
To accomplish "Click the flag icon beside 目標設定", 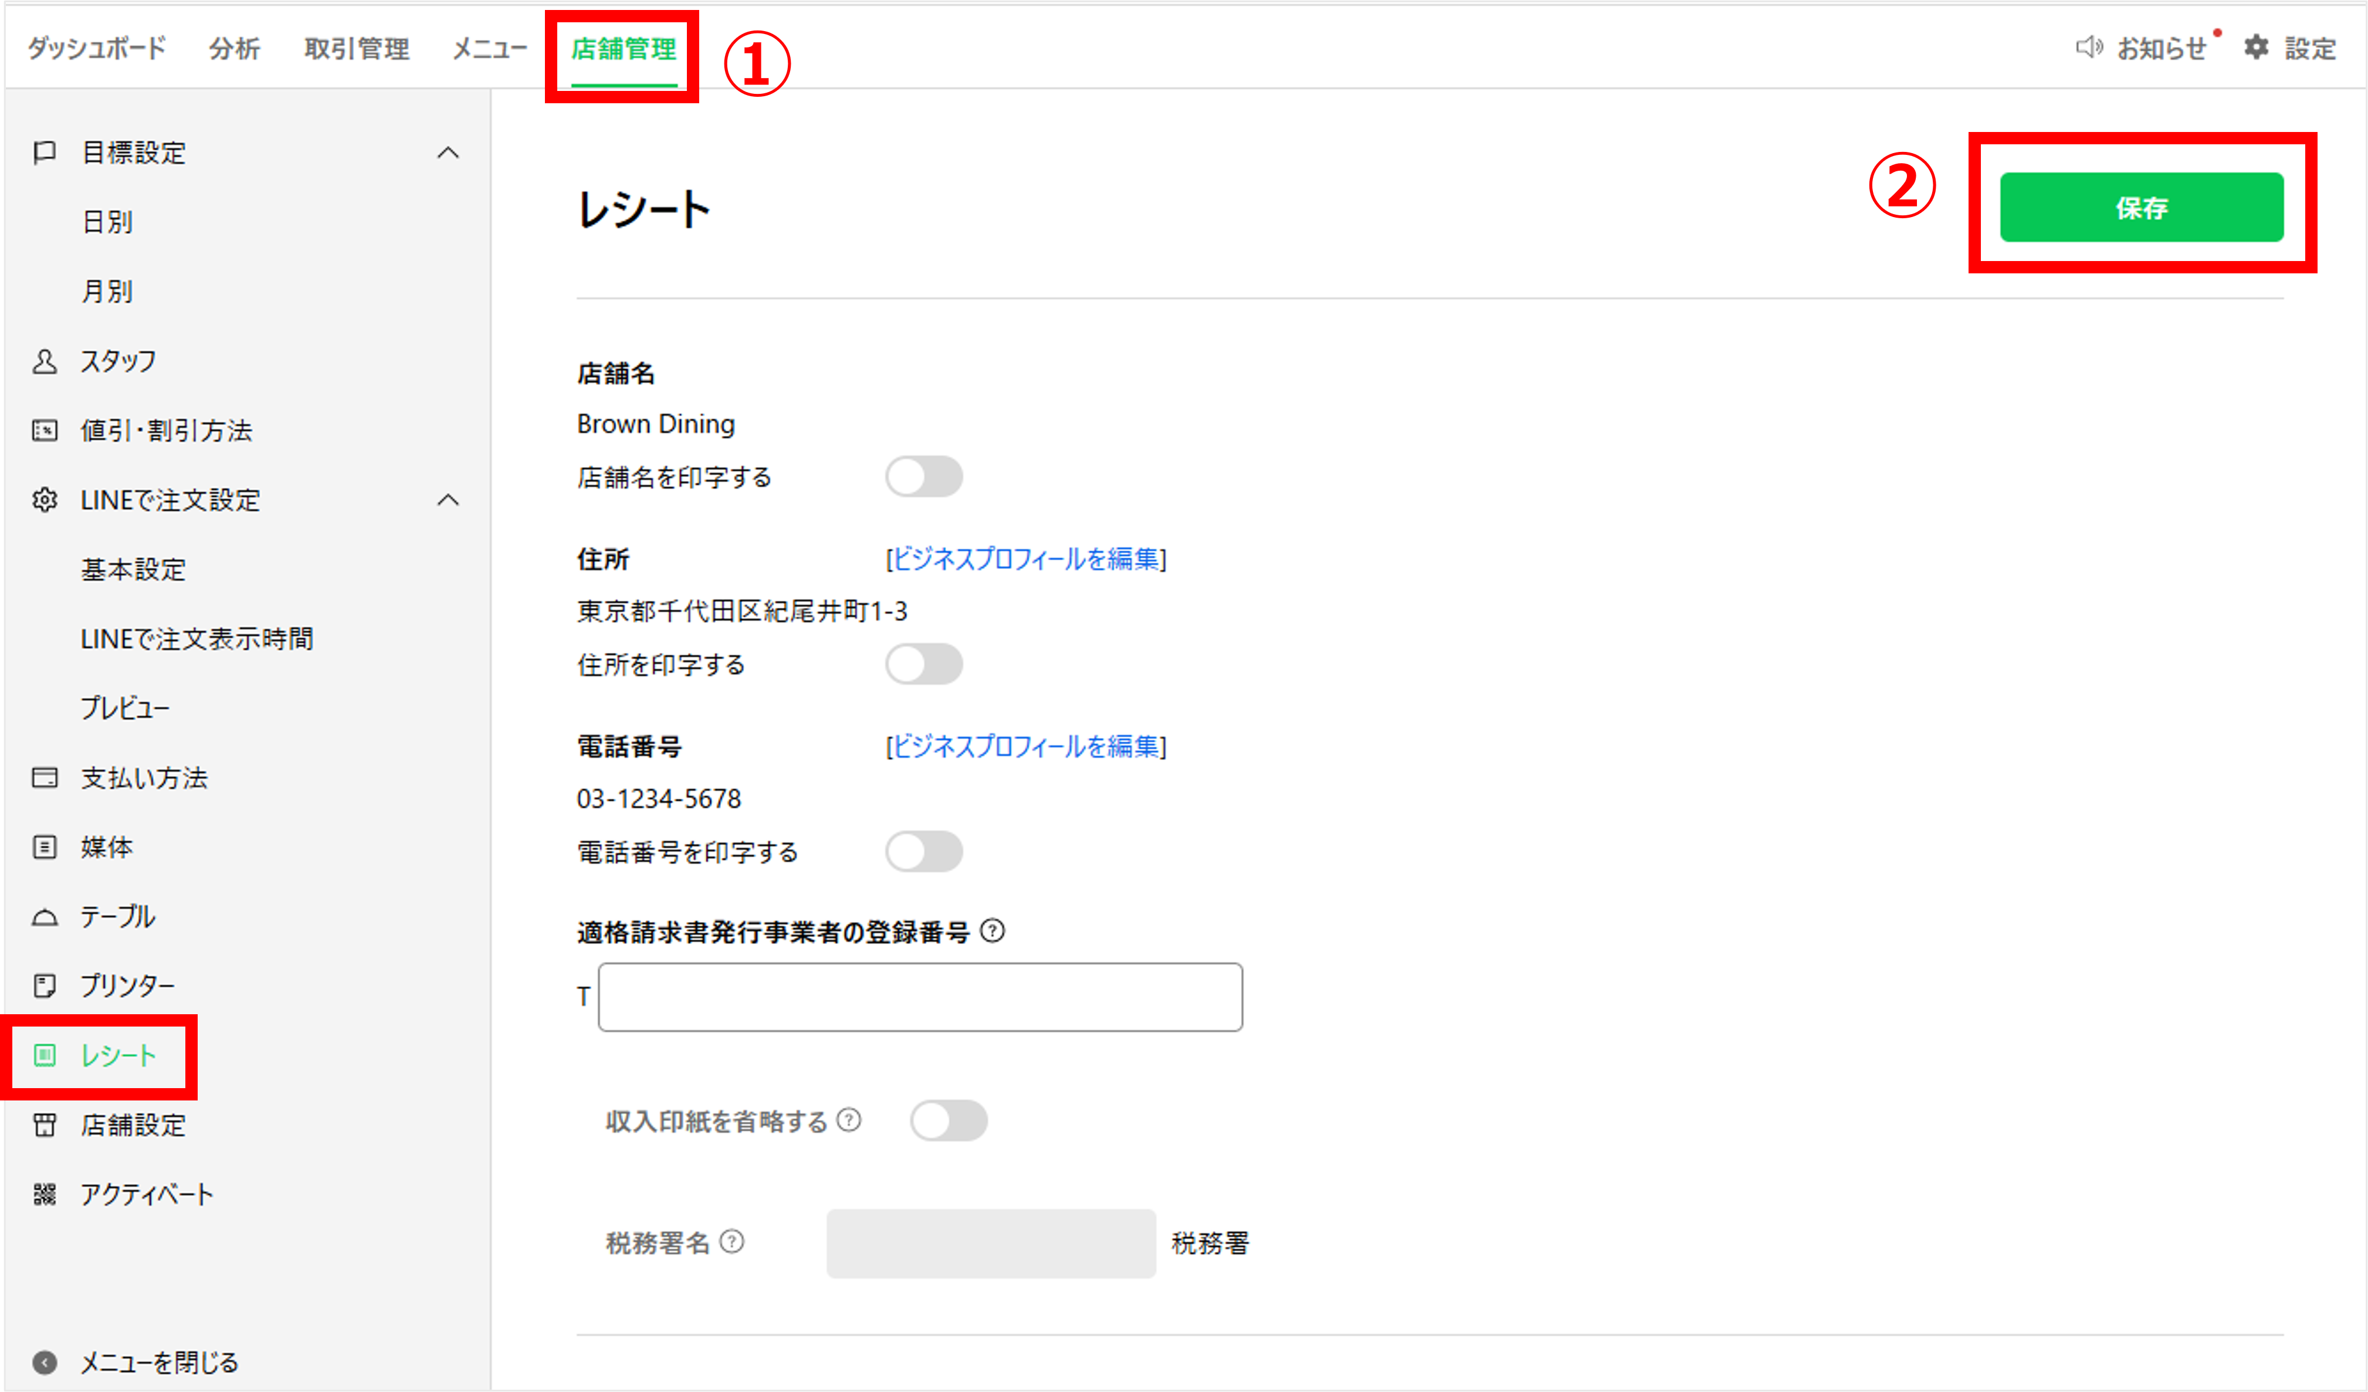I will [x=44, y=153].
